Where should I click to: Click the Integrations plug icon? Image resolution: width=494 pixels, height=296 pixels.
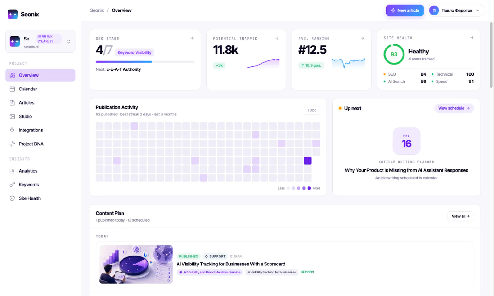[x=12, y=130]
